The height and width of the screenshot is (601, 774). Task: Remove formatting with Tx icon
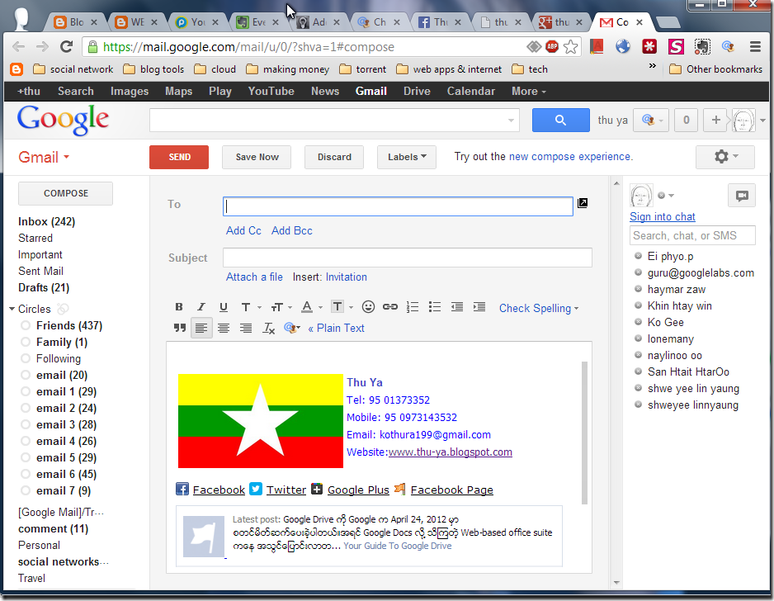coord(268,328)
